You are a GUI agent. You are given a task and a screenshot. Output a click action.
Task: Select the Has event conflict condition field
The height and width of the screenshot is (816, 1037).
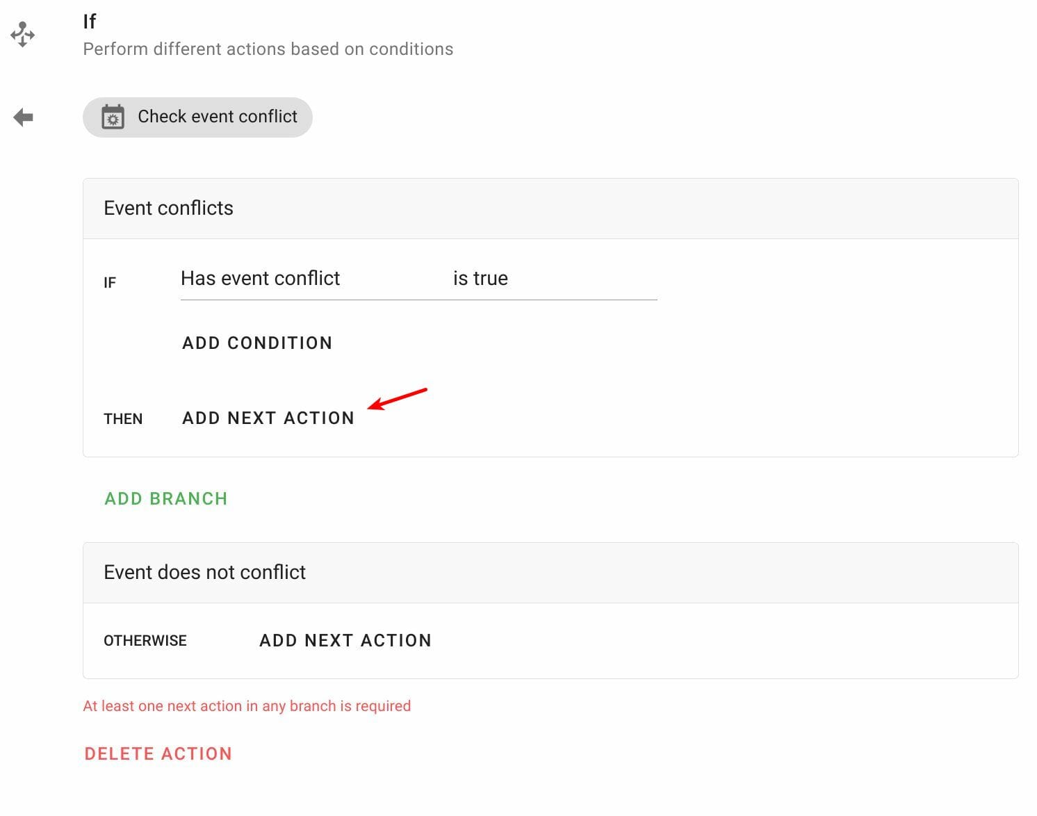260,278
